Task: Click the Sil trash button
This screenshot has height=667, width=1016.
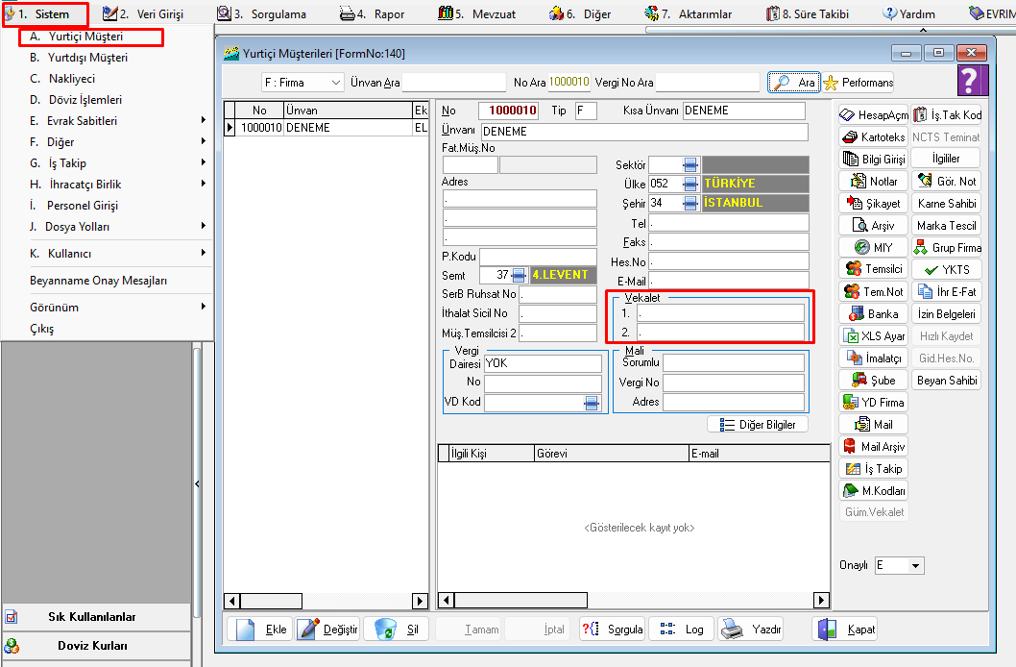Action: coord(397,630)
